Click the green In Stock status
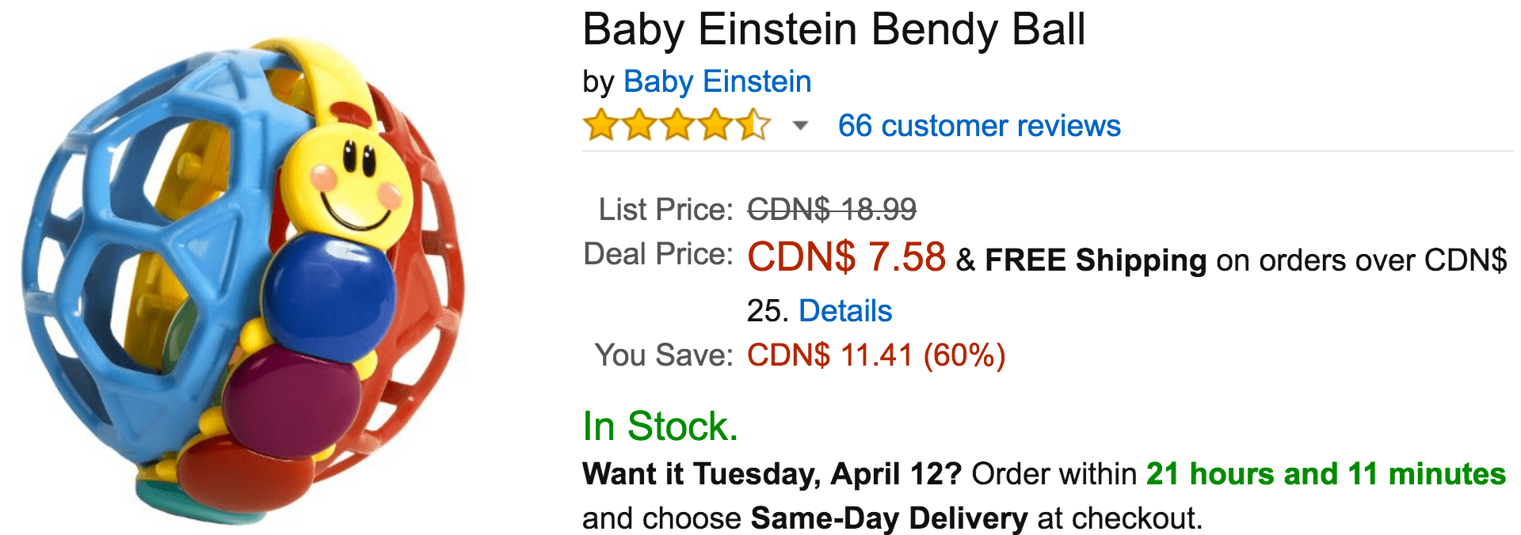1521x535 pixels. 660,427
